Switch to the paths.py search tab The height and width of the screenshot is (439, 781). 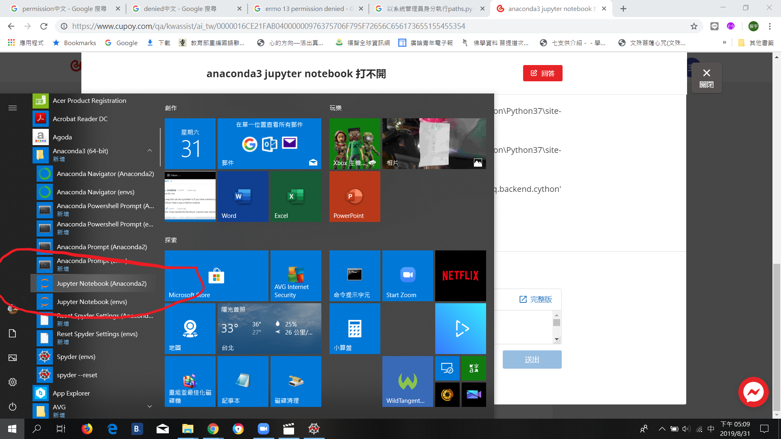[430, 9]
